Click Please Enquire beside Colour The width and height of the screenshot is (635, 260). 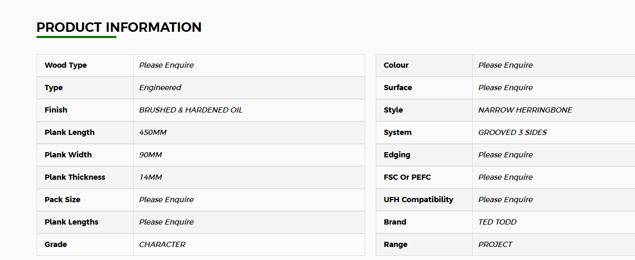click(x=506, y=65)
